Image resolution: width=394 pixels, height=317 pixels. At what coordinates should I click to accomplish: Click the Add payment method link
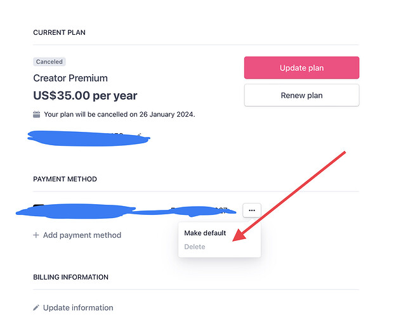tap(82, 235)
